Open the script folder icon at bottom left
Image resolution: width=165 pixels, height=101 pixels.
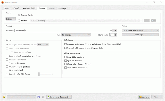click(4, 97)
